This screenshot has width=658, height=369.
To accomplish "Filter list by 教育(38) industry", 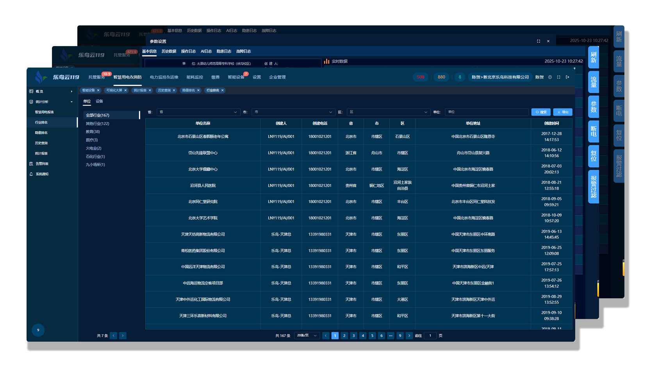I will point(93,132).
